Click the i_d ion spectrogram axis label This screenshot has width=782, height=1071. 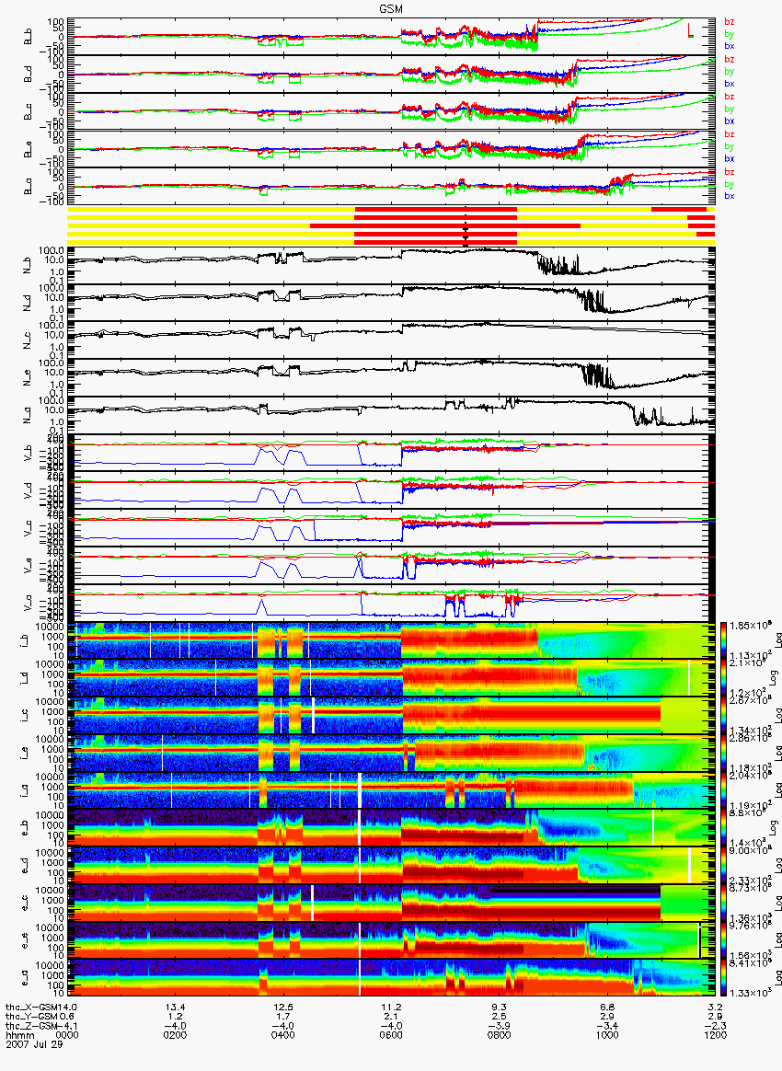tap(26, 678)
